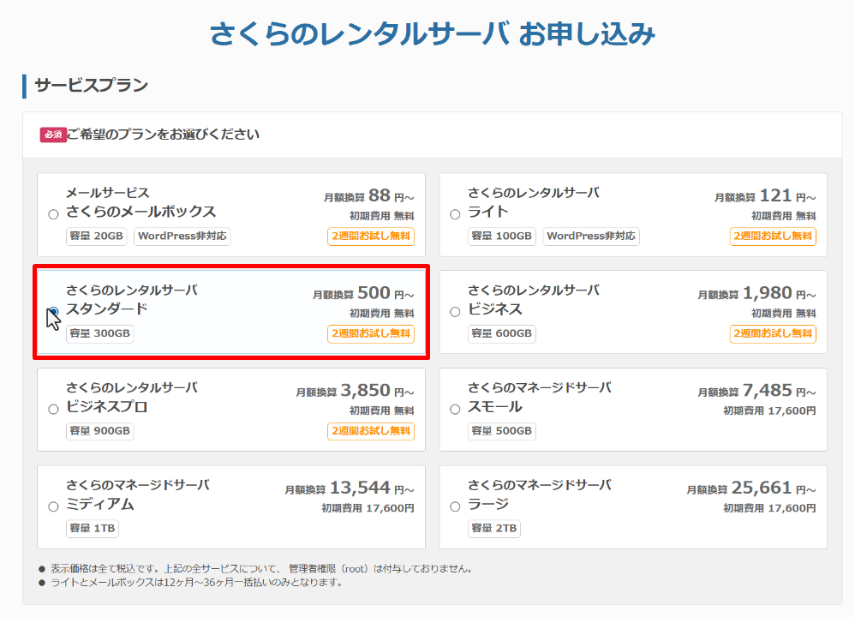Click the 容量 600GB tag on ビジネス
The width and height of the screenshot is (855, 617).
click(501, 333)
